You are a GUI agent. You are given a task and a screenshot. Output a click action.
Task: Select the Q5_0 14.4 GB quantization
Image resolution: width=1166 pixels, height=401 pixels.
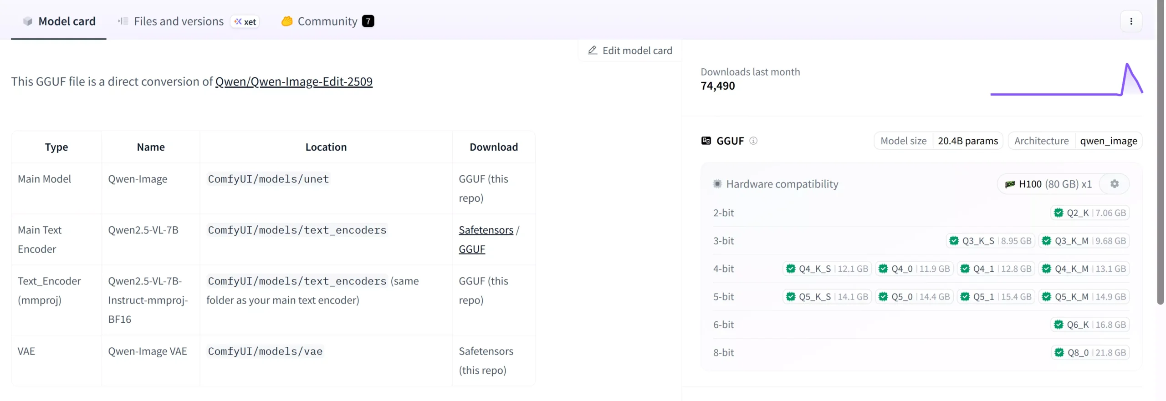point(914,297)
